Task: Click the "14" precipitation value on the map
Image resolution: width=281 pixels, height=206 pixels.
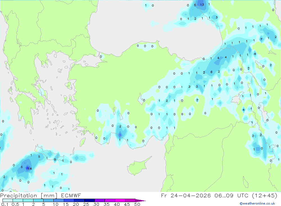Action: [x=30, y=169]
